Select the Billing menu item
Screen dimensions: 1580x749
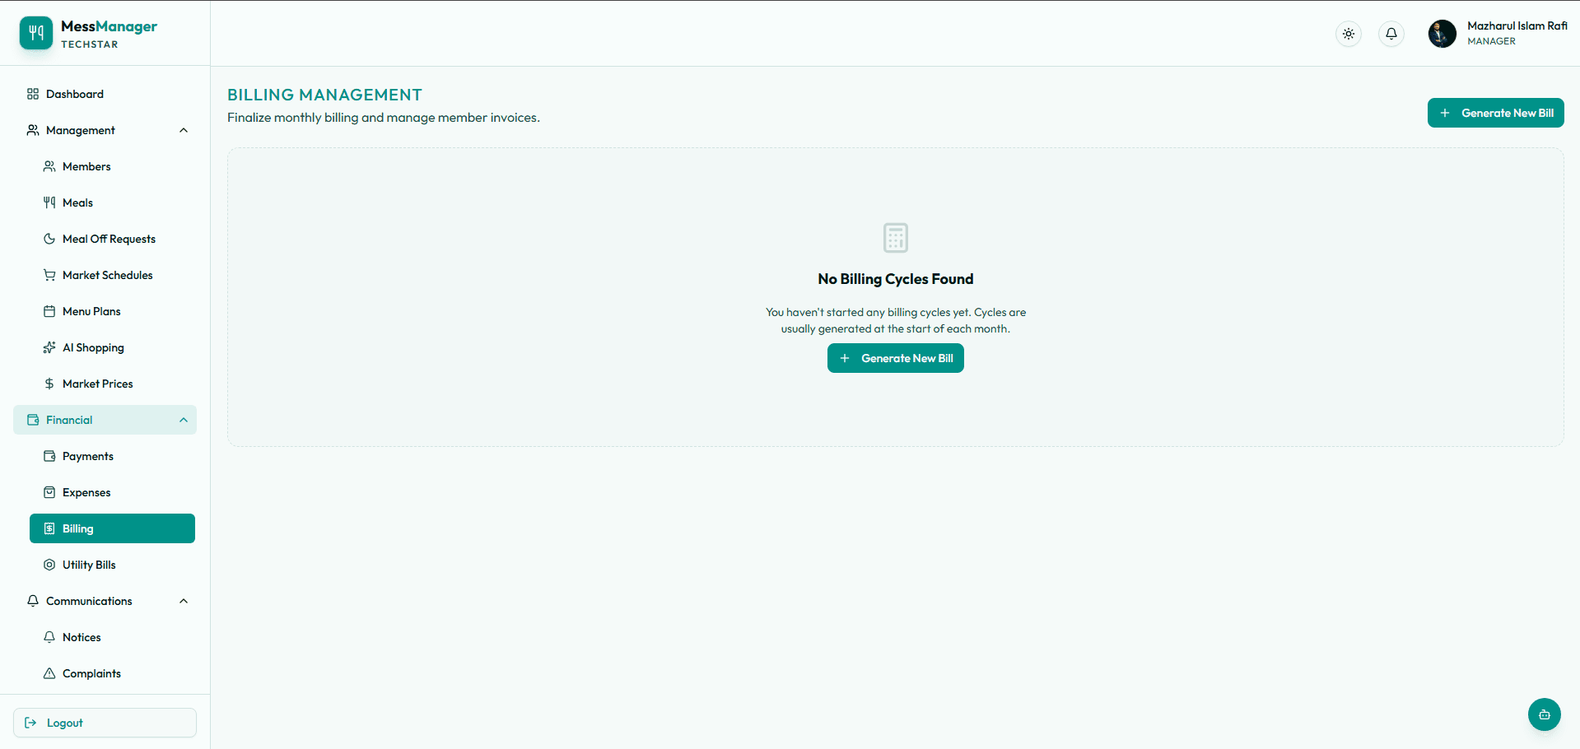click(112, 528)
